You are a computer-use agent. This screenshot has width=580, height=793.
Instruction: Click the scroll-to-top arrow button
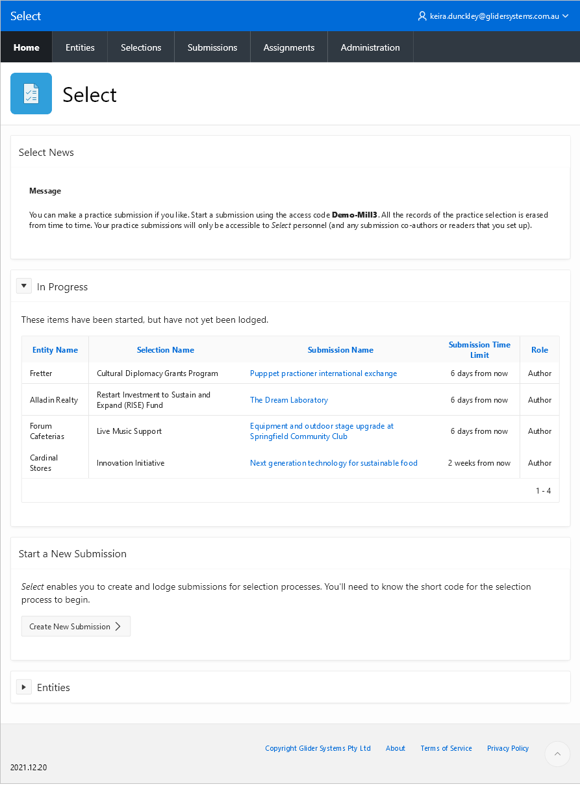pos(557,753)
